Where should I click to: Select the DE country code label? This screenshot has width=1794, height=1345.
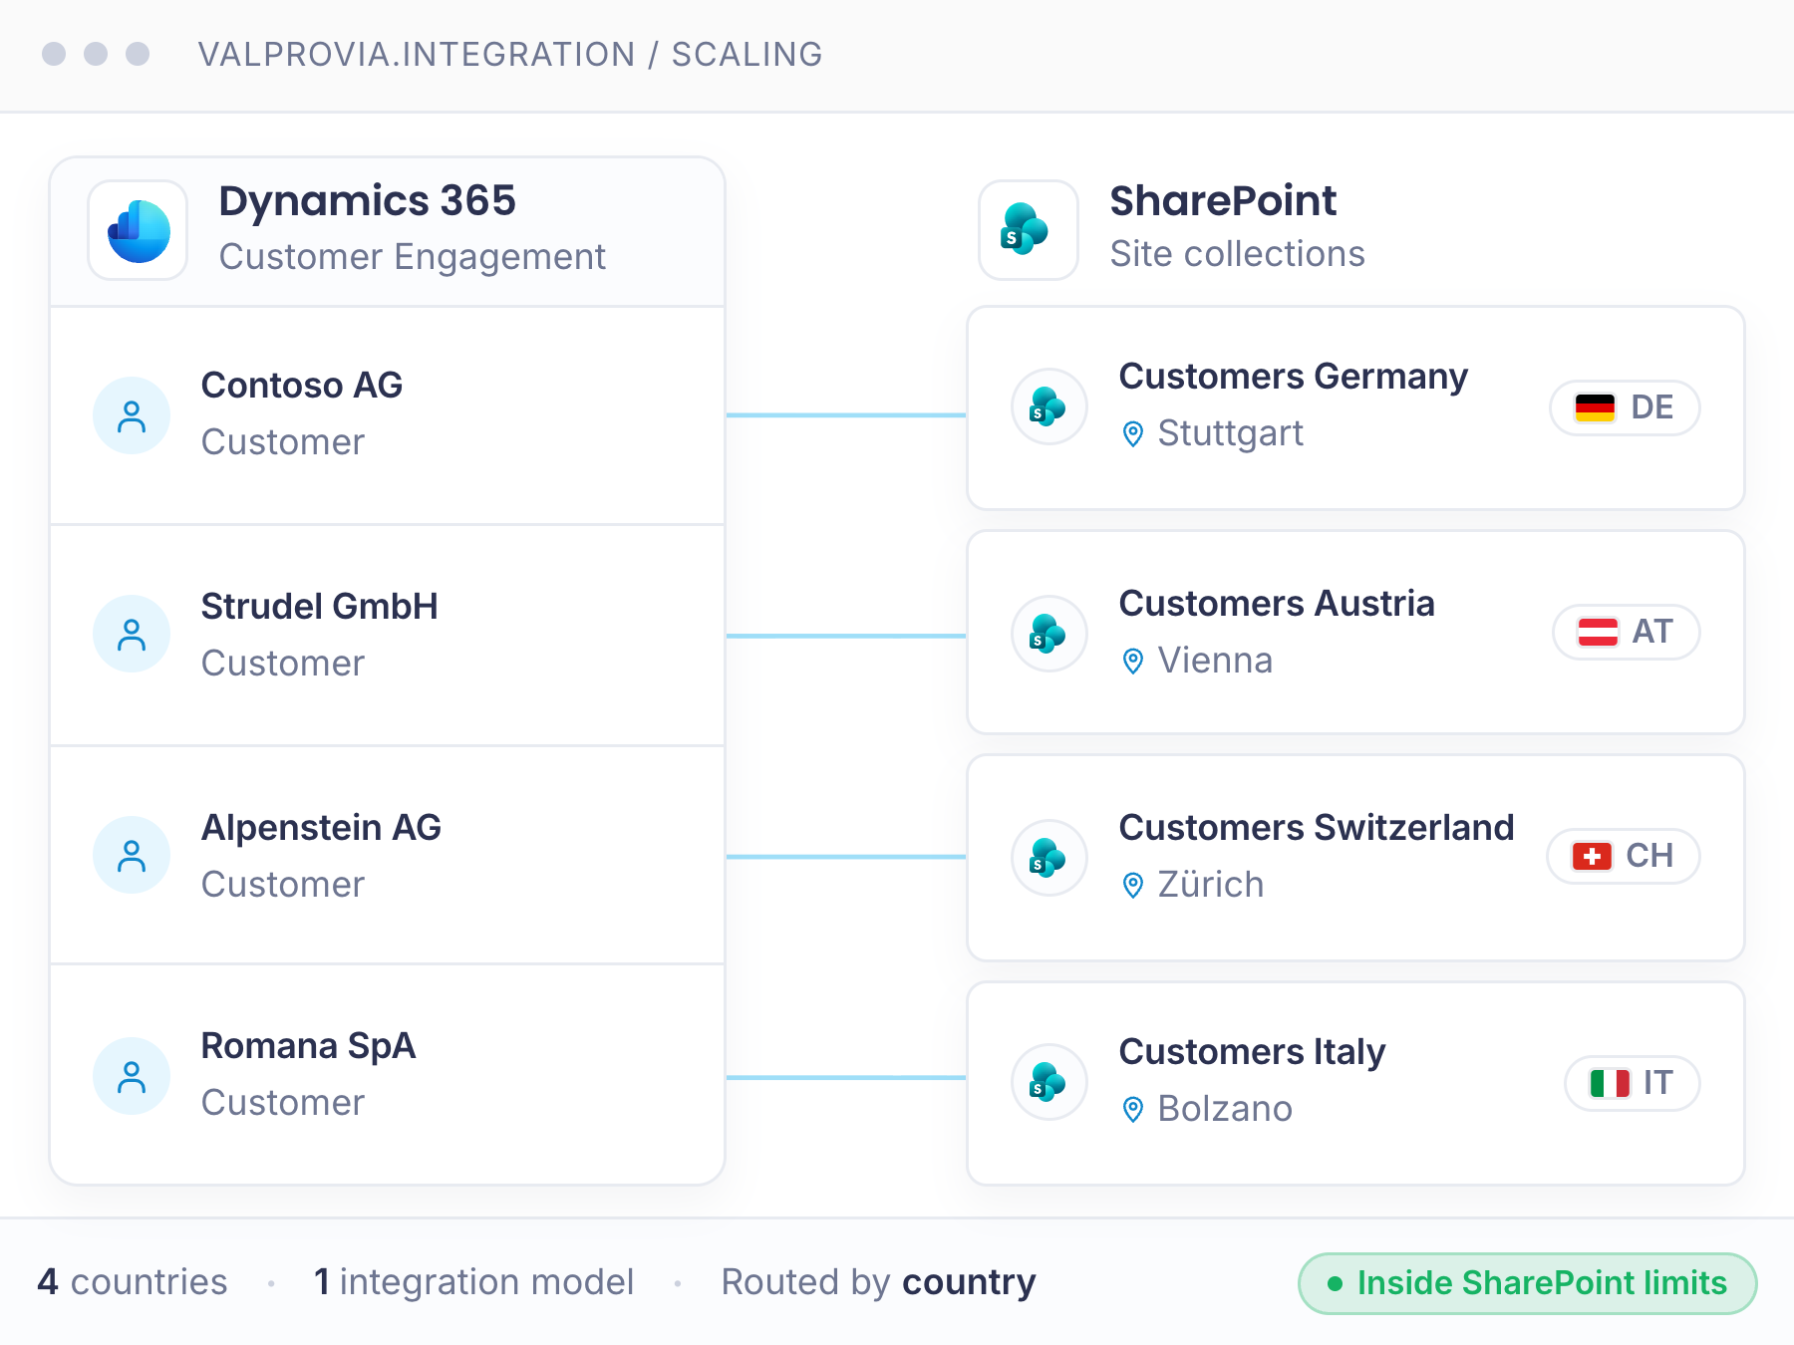[1652, 407]
